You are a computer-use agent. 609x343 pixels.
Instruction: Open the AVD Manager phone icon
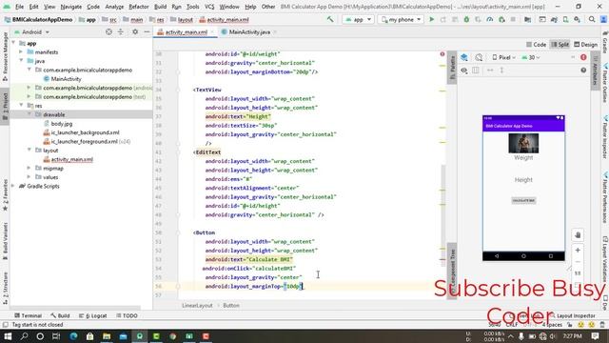[x=565, y=19]
